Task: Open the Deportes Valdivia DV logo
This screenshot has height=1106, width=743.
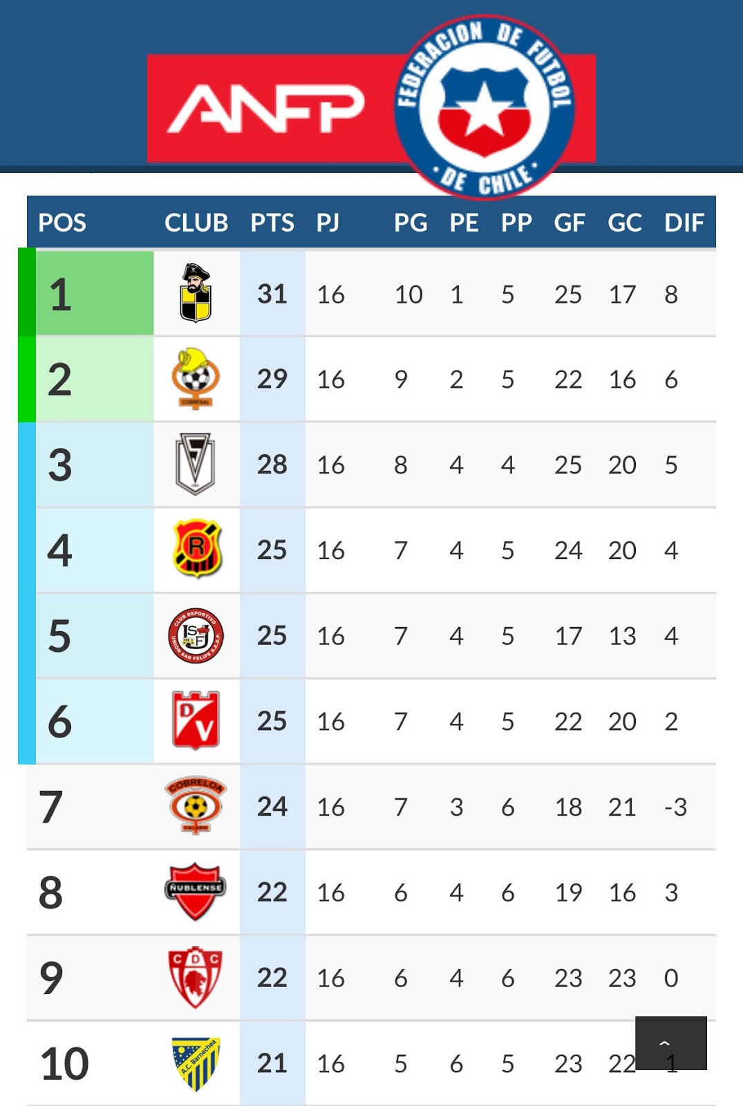Action: click(x=196, y=720)
